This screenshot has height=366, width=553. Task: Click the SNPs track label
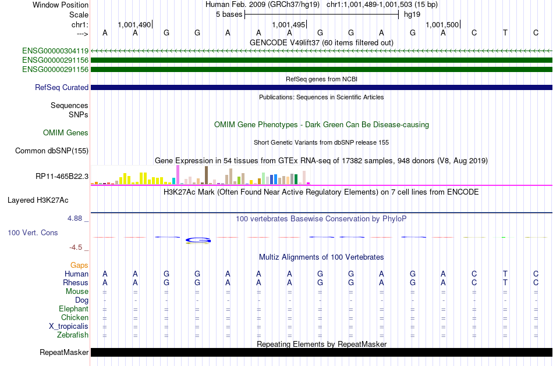point(79,114)
